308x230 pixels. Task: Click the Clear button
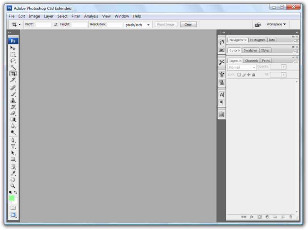[x=188, y=24]
